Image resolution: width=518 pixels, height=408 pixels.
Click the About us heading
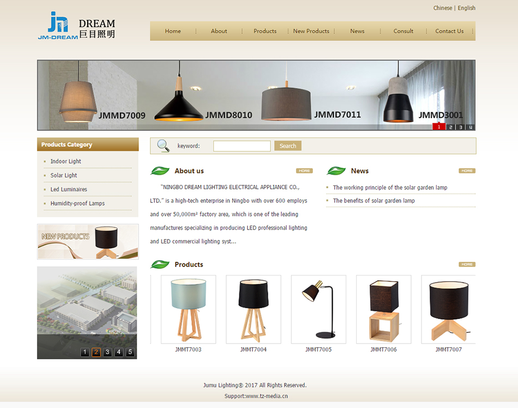[x=189, y=171]
